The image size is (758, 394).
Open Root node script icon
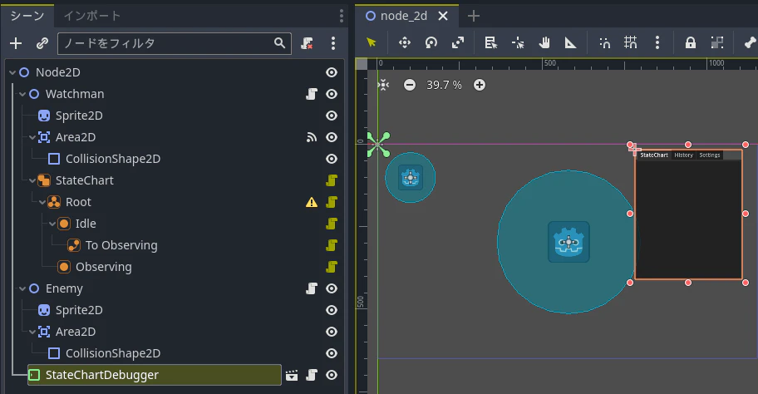click(x=331, y=202)
